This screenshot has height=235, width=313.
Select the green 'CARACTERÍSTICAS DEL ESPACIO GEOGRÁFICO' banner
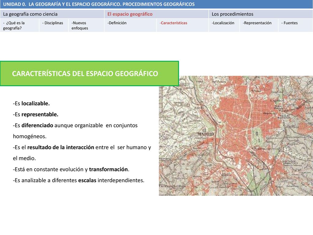[90, 73]
